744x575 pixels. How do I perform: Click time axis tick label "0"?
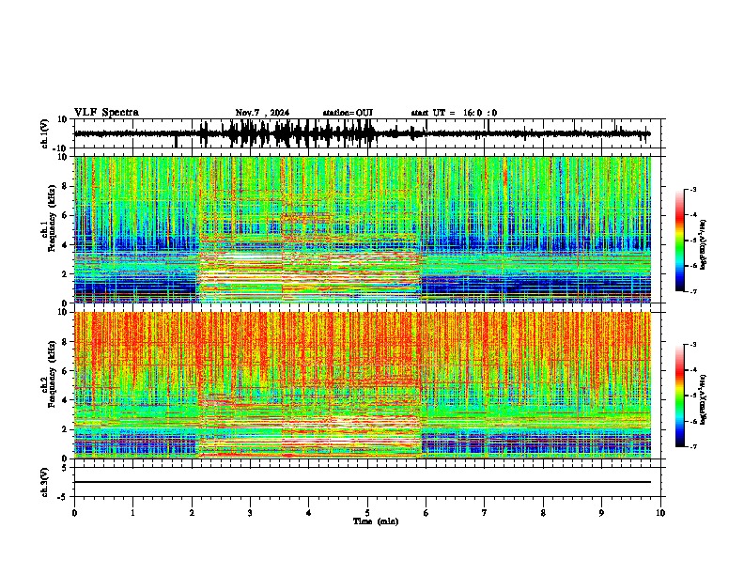coord(74,513)
